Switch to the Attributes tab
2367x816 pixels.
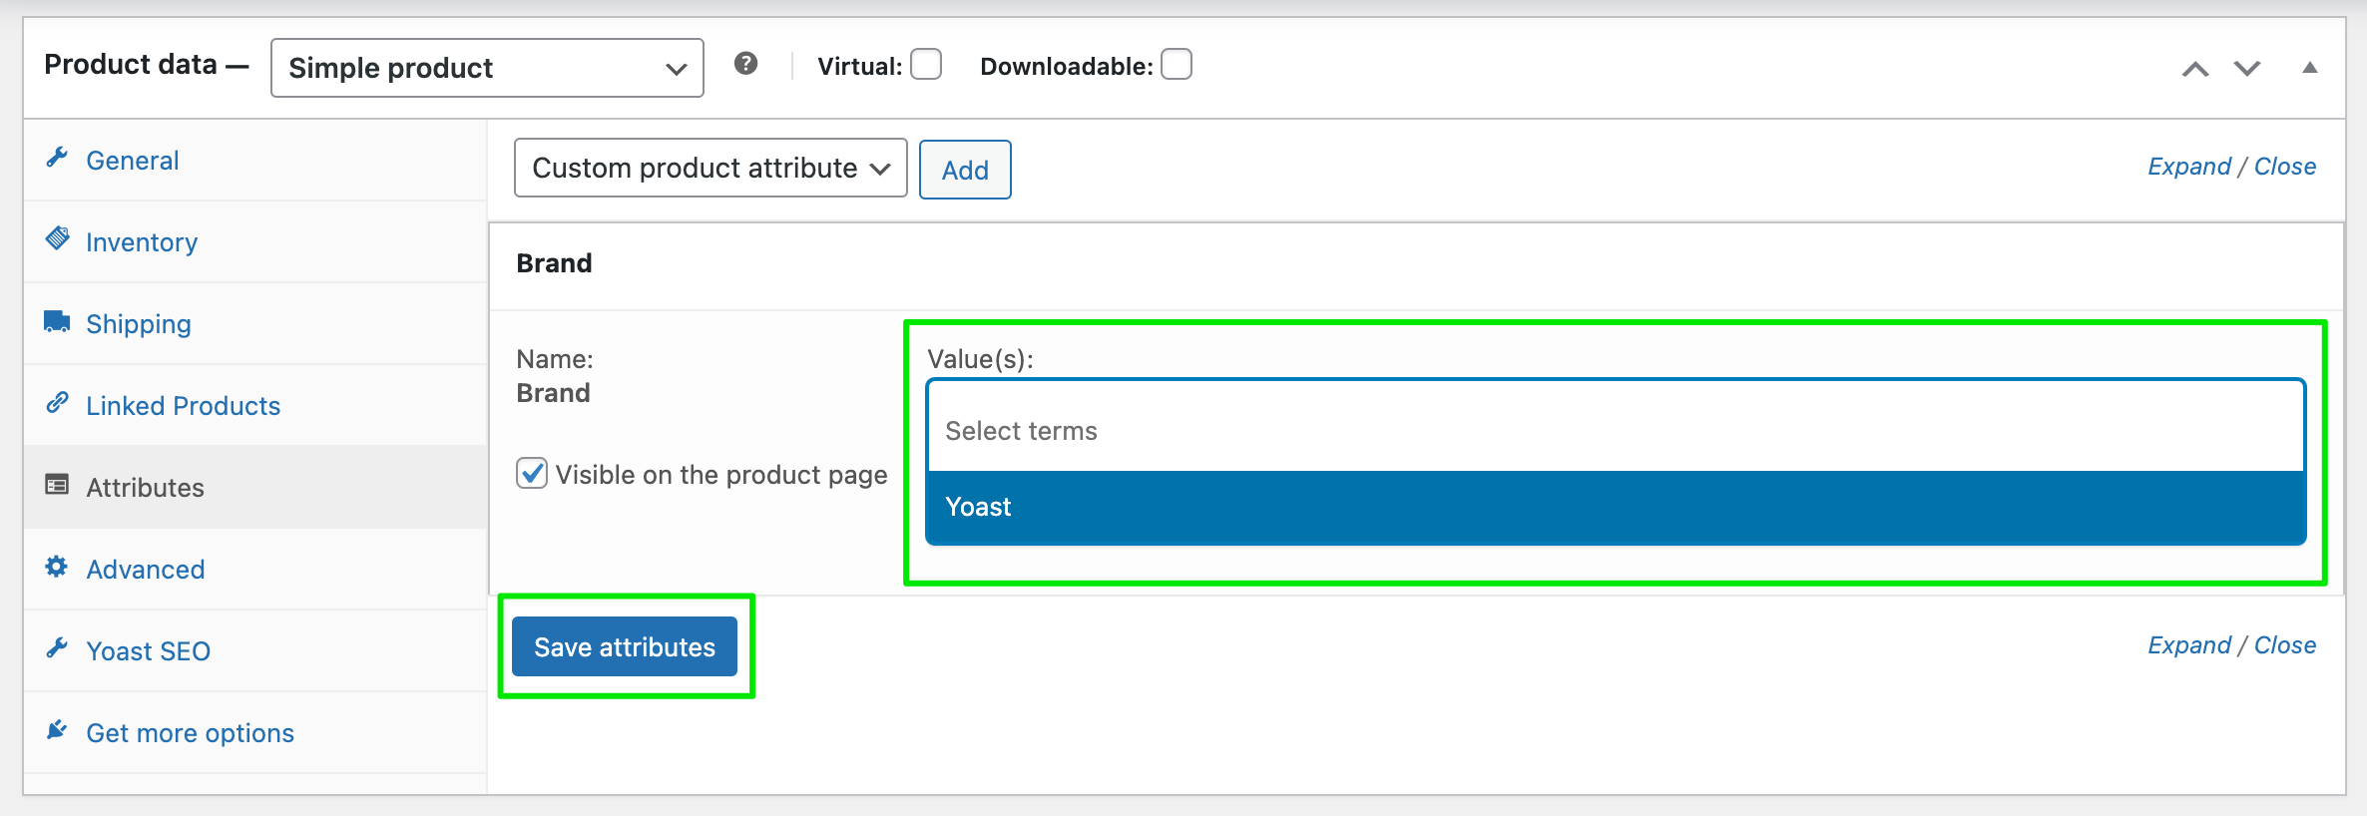point(145,488)
